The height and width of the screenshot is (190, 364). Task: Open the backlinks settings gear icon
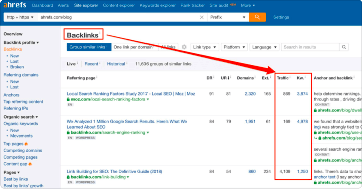184,47
